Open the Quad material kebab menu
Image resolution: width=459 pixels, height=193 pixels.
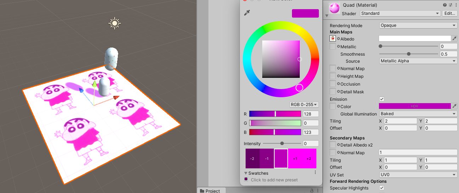click(456, 5)
